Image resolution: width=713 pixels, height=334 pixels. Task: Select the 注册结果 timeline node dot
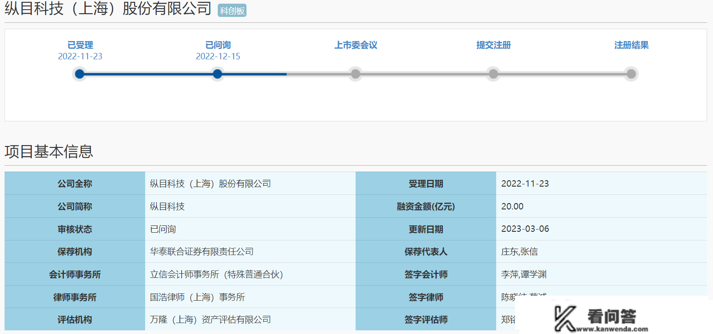[631, 74]
